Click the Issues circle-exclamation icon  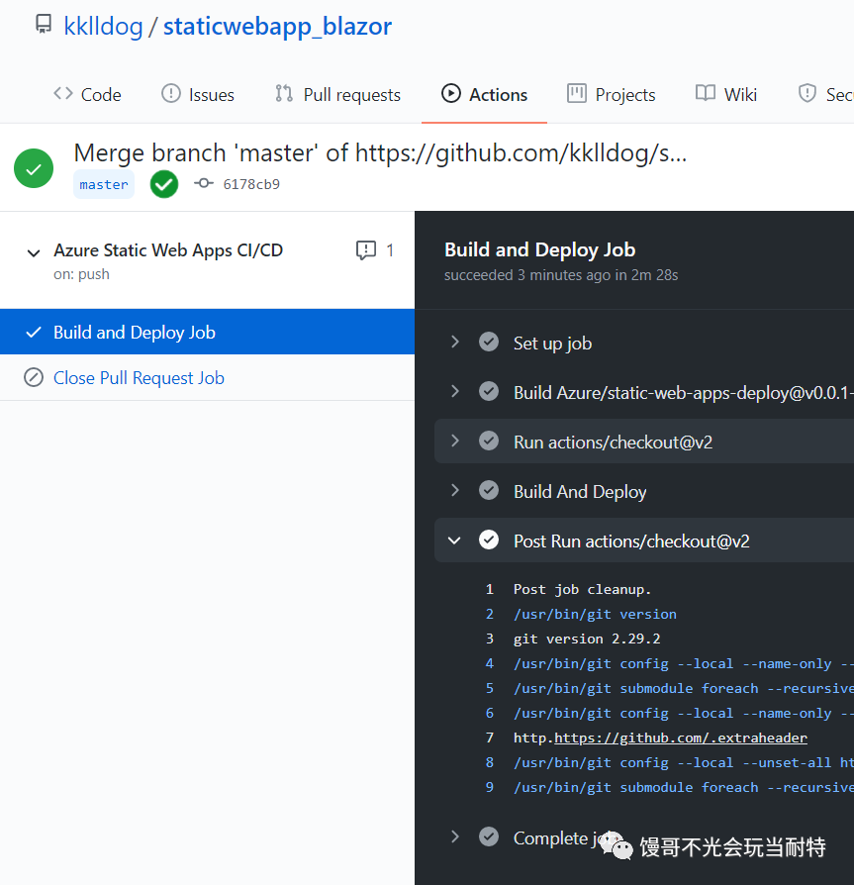coord(171,93)
